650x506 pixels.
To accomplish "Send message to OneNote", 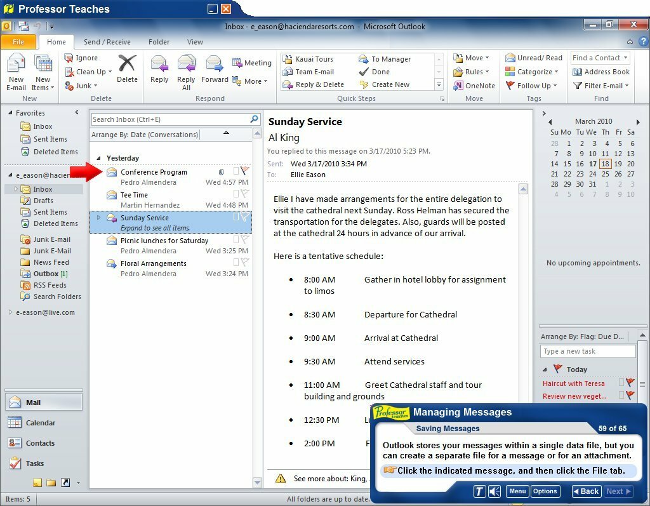I will click(474, 86).
